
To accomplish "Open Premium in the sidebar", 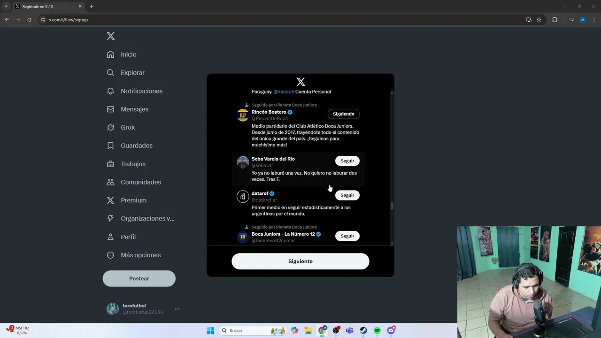I will pyautogui.click(x=126, y=200).
